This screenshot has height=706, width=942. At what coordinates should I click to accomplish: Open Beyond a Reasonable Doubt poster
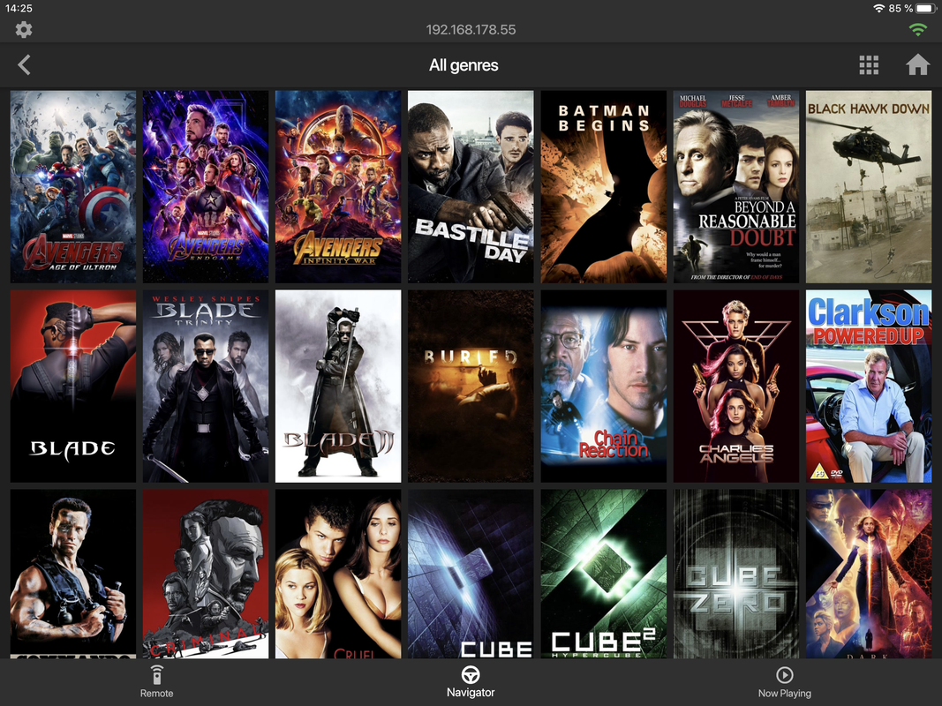click(x=736, y=187)
